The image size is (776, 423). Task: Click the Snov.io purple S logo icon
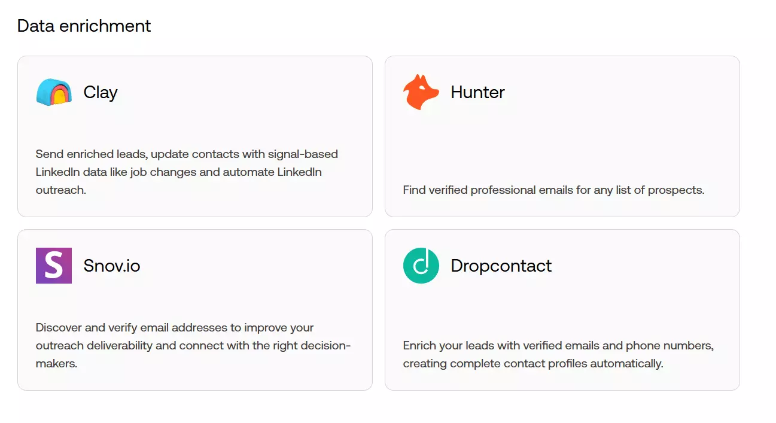(53, 265)
